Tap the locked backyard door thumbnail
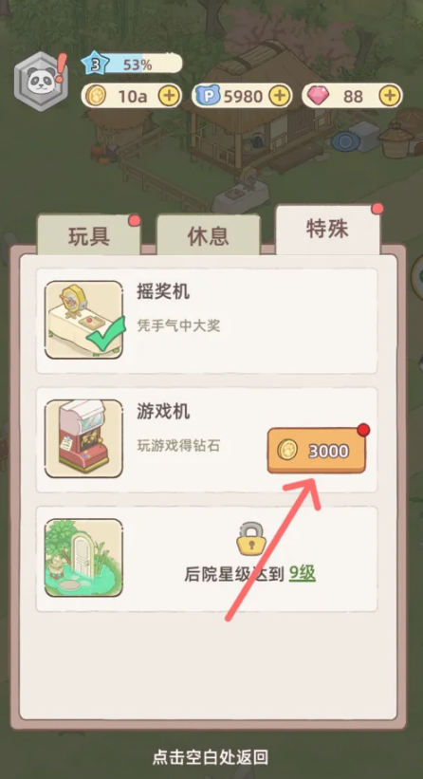This screenshot has height=779, width=423. [x=83, y=557]
